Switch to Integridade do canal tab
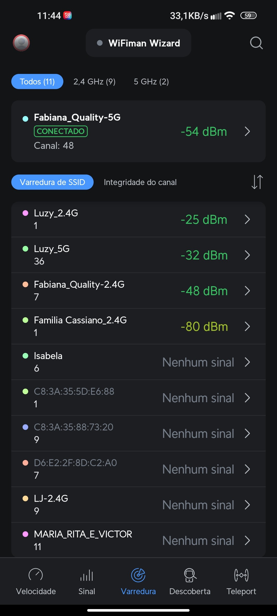Viewport: 277px width, 616px height. 140,182
